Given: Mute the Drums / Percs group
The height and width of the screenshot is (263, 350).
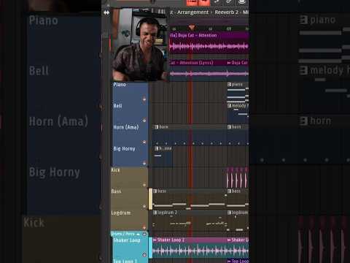Looking at the screenshot, I should 144,234.
